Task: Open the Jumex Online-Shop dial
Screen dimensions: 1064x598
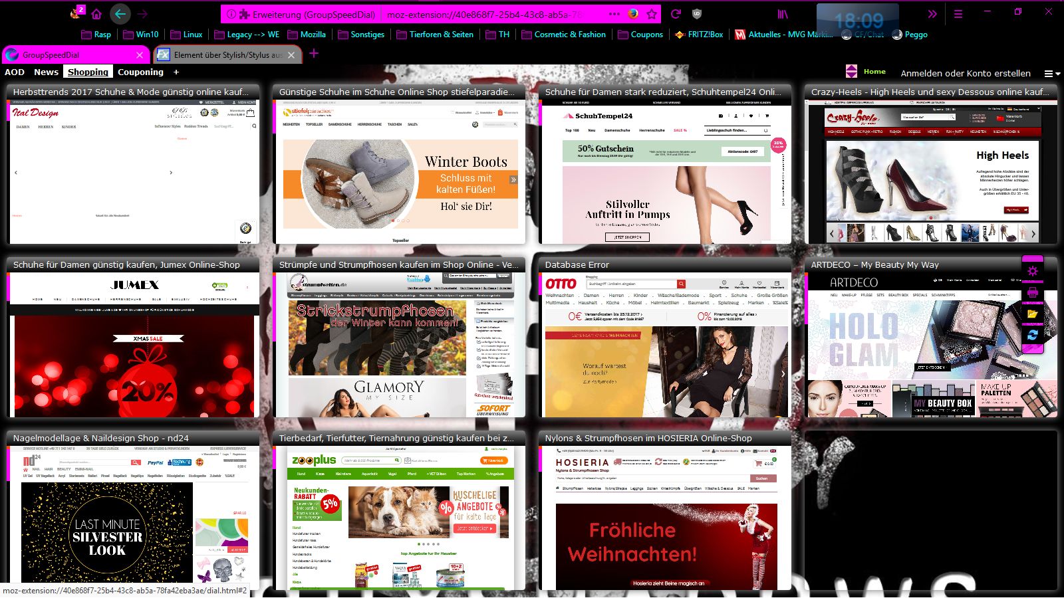Action: click(133, 338)
